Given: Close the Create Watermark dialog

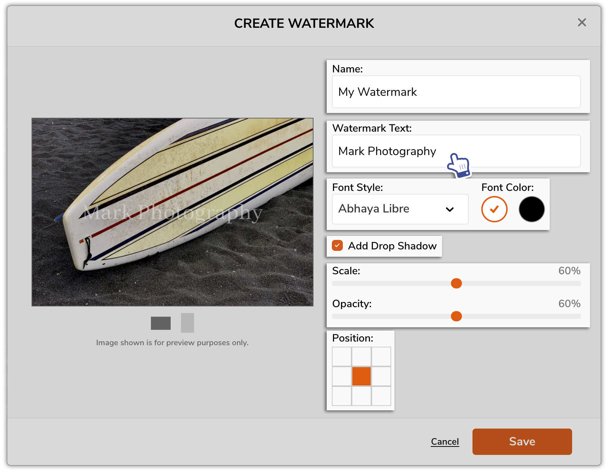Looking at the screenshot, I should [x=582, y=23].
